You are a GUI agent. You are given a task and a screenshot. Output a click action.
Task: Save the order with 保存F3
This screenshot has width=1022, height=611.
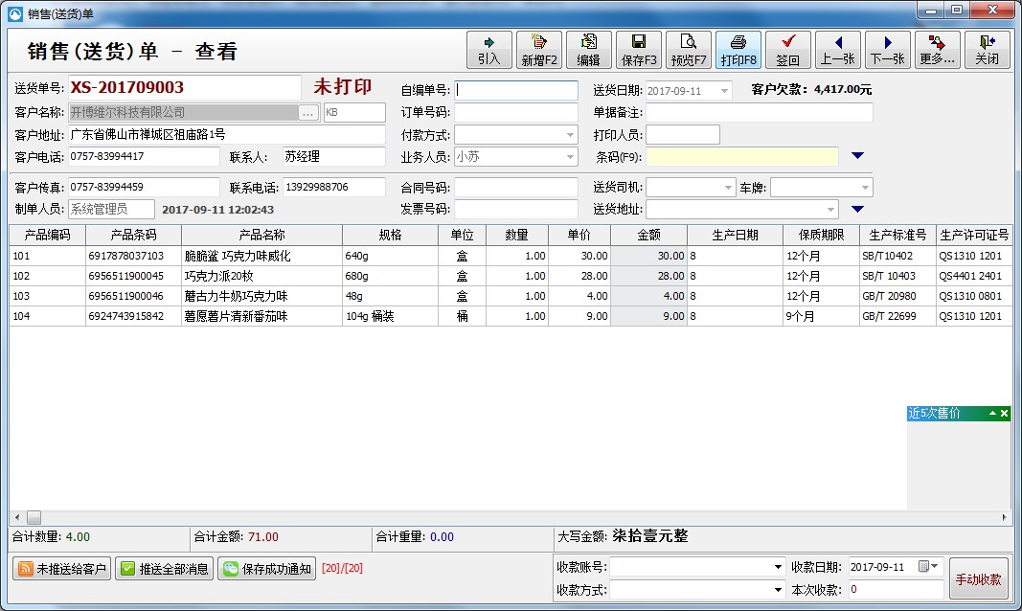pyautogui.click(x=639, y=50)
